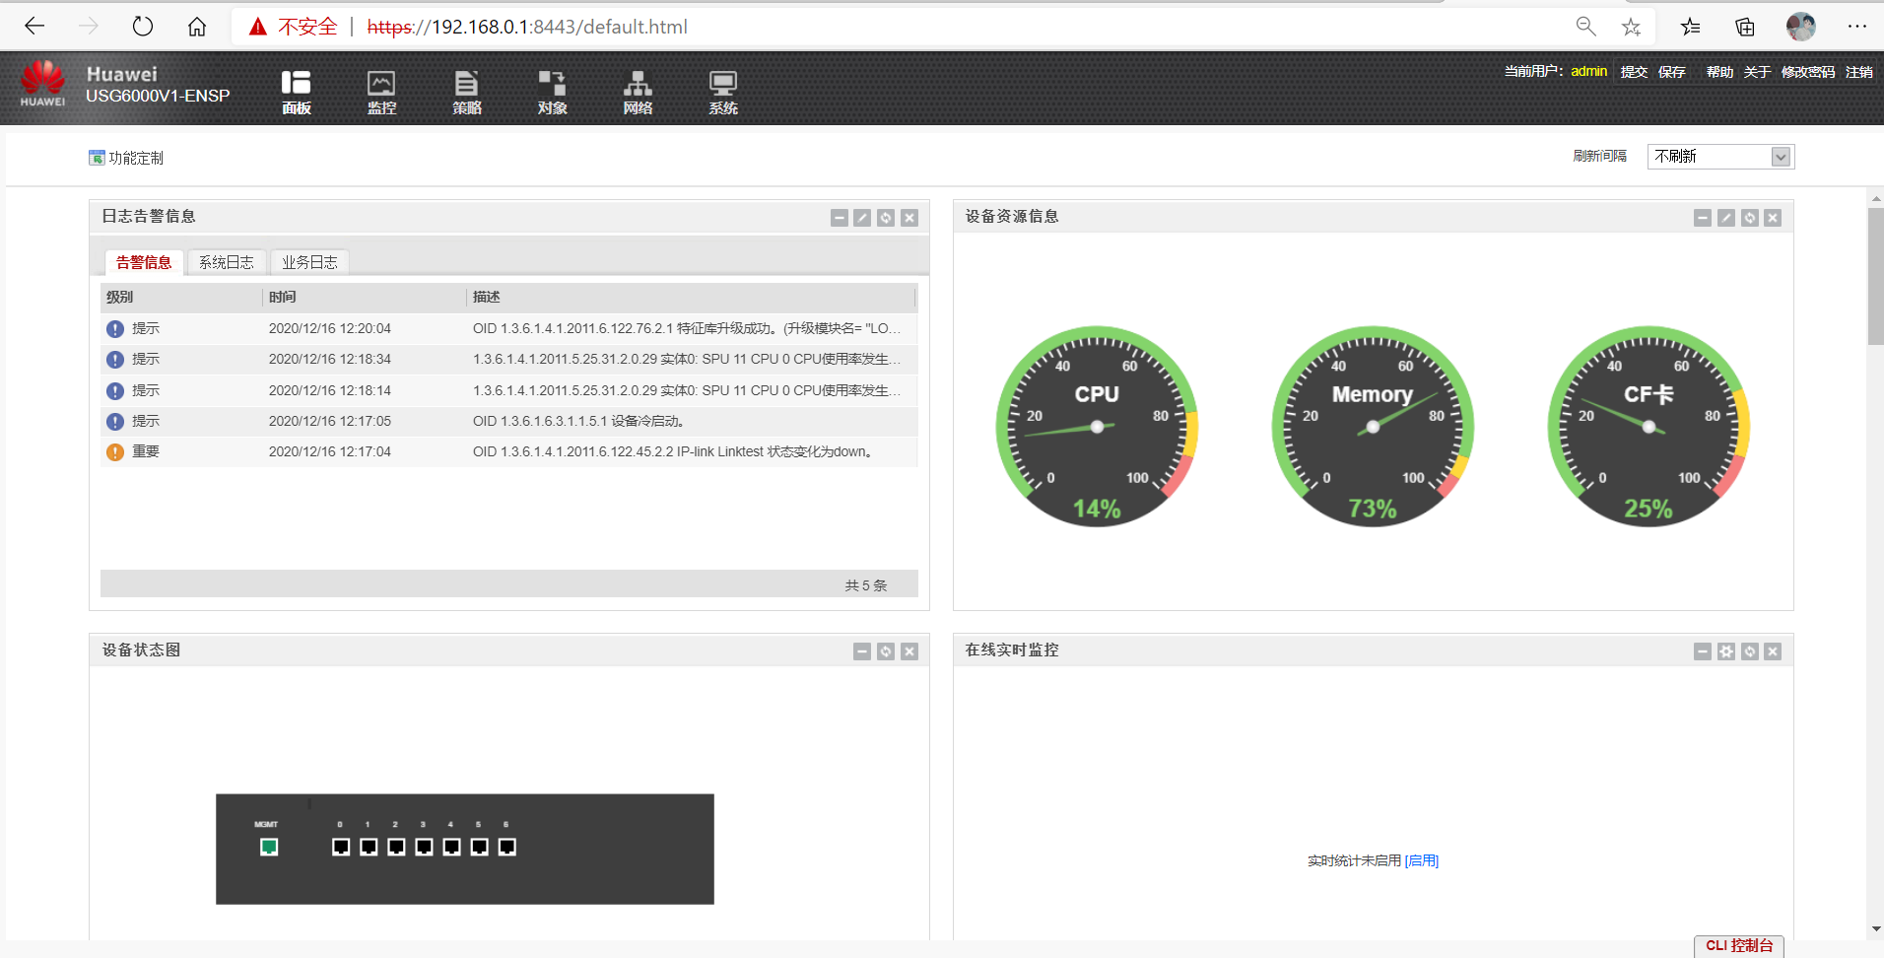This screenshot has height=958, width=1884.
Task: Switch to the 系统日志 tab
Action: tap(226, 261)
